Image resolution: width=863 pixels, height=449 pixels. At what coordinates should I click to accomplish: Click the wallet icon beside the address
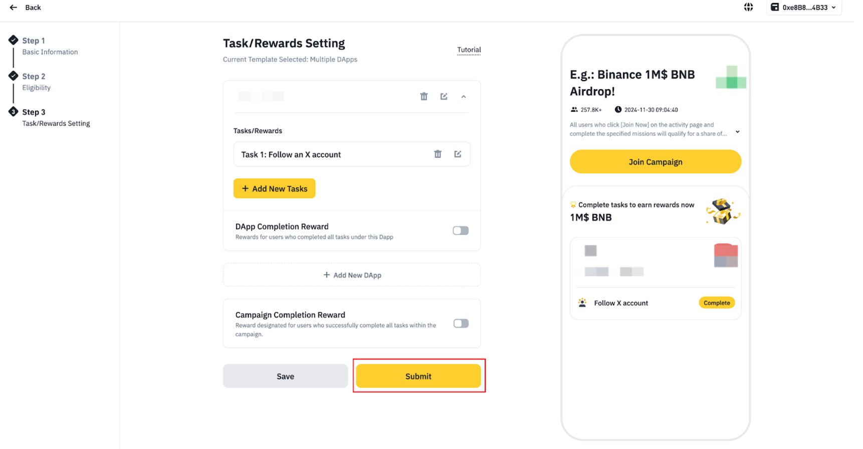coord(775,7)
